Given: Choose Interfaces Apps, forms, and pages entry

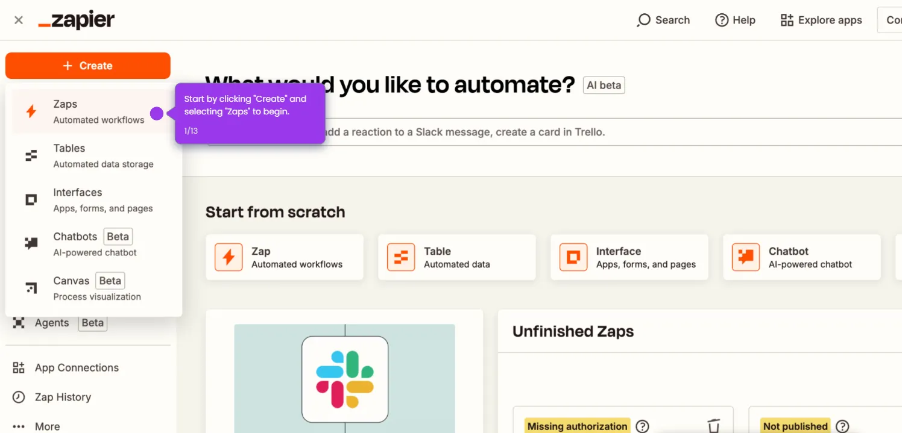Looking at the screenshot, I should coord(94,200).
